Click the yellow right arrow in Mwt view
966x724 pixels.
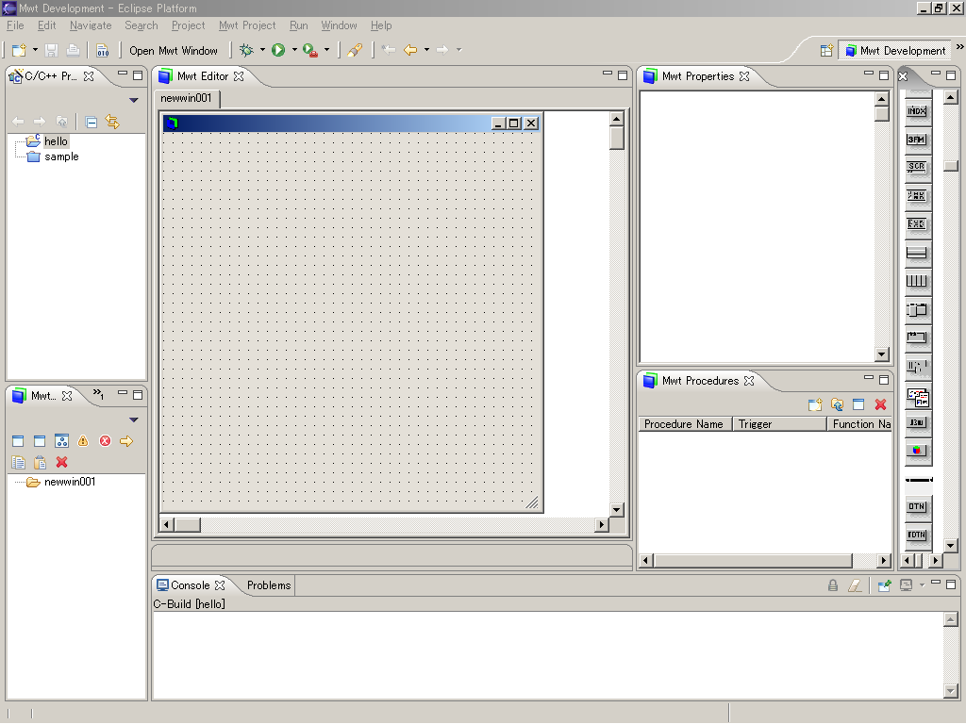pos(126,441)
